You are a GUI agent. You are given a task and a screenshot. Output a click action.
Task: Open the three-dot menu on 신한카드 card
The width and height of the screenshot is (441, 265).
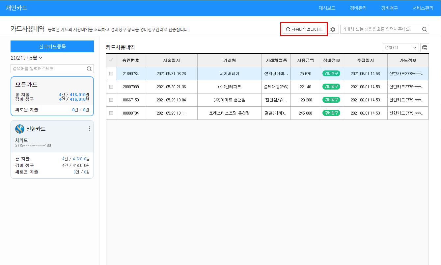pos(89,129)
